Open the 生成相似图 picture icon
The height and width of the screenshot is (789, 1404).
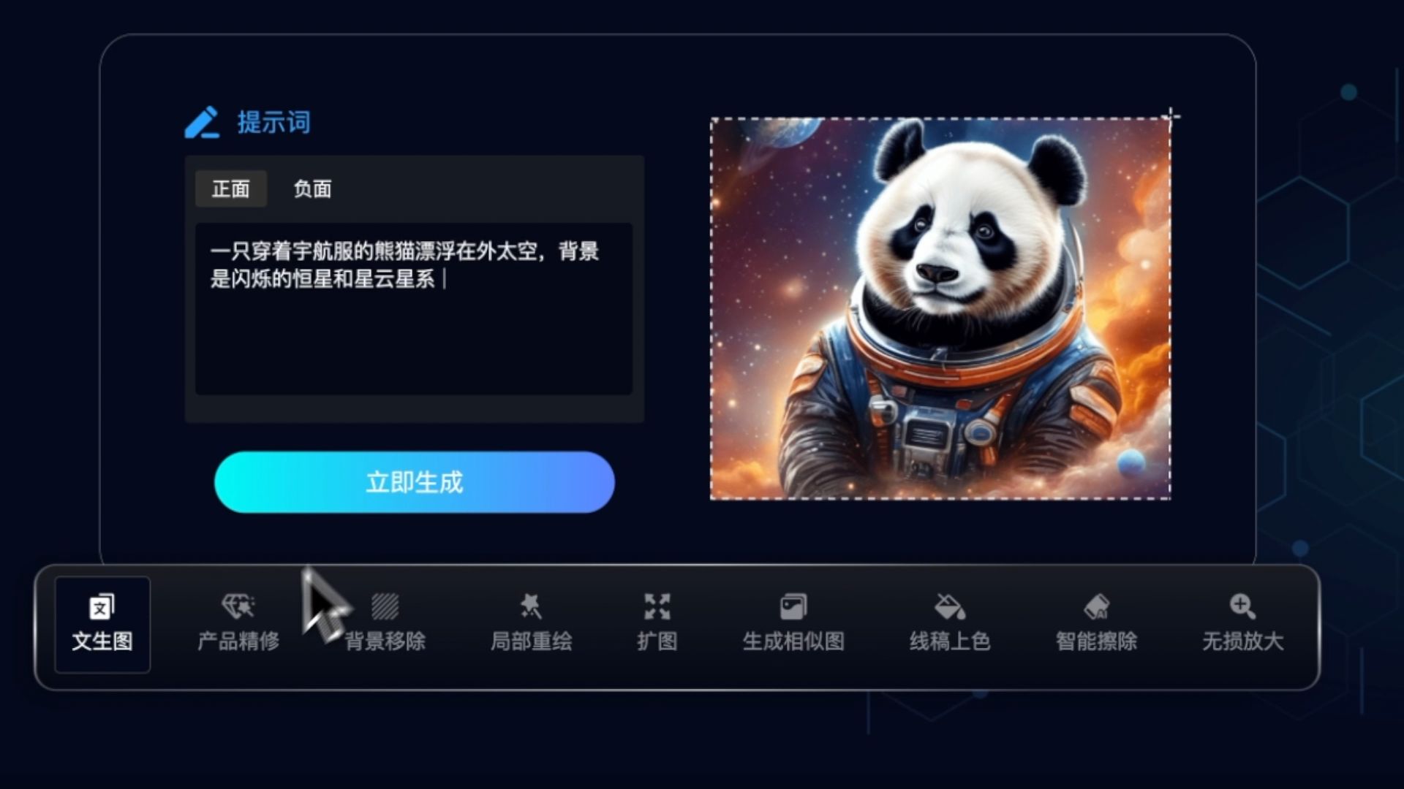[x=793, y=606]
